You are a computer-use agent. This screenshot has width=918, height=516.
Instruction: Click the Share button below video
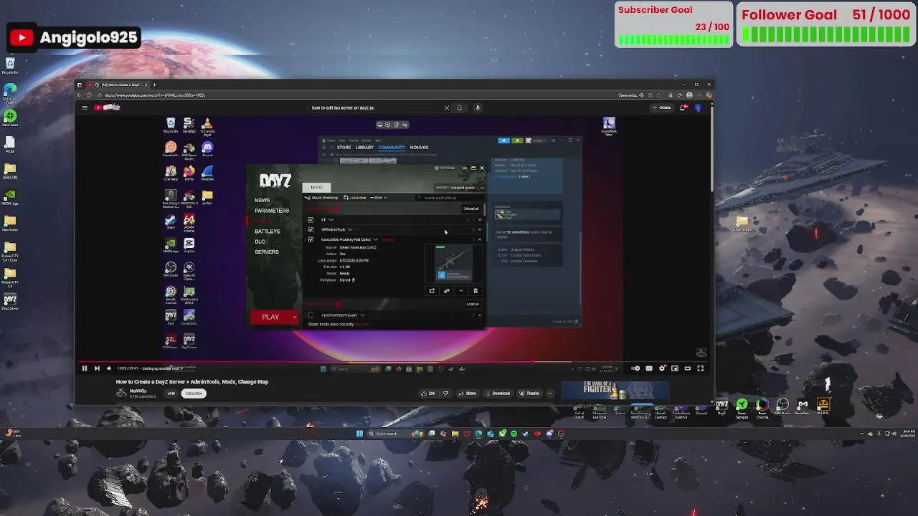(x=468, y=393)
